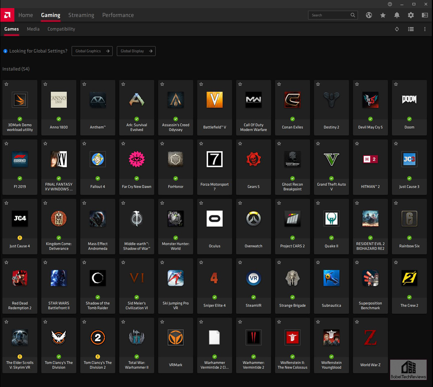Open Global Display settings
The image size is (433, 387).
(136, 51)
